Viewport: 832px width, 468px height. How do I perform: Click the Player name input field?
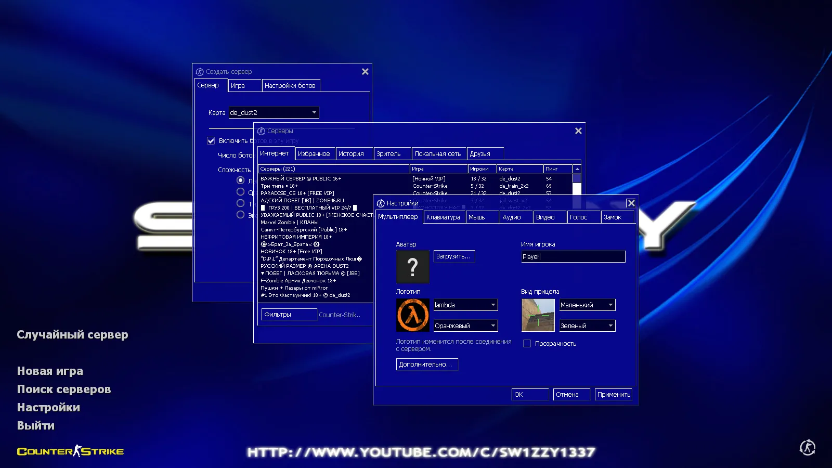(x=572, y=256)
